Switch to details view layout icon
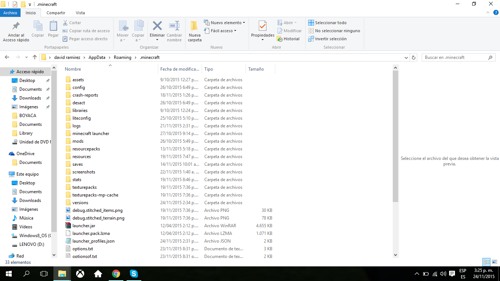The height and width of the screenshot is (281, 500). coord(486,262)
